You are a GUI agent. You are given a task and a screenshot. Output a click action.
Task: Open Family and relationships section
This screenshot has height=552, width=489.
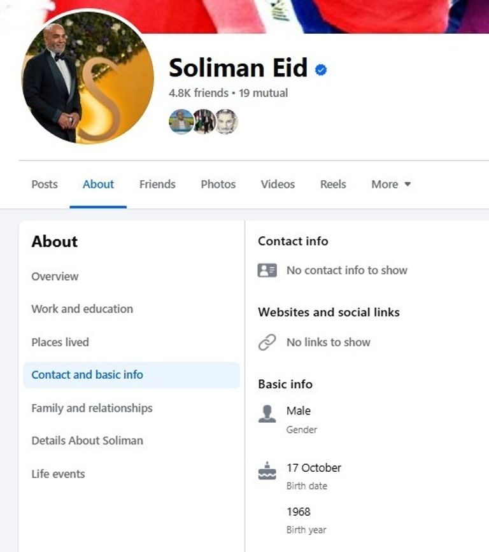click(x=92, y=408)
